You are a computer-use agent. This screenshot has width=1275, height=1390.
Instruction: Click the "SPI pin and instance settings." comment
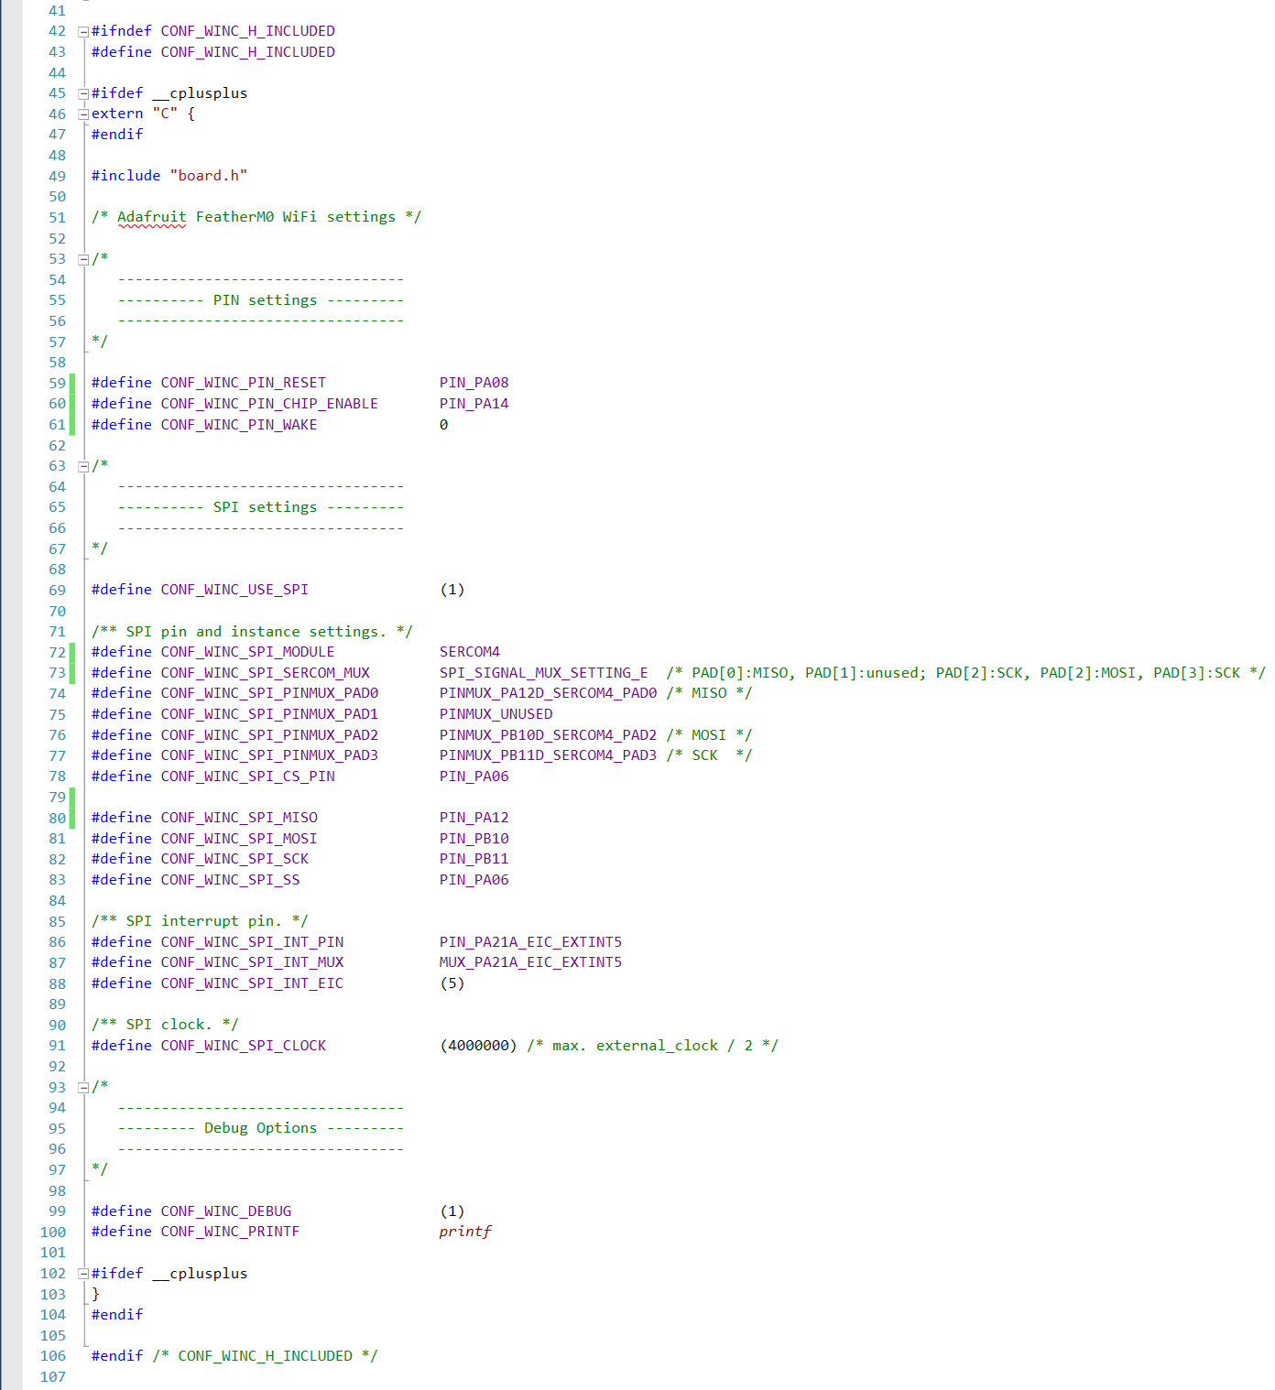[x=252, y=632]
